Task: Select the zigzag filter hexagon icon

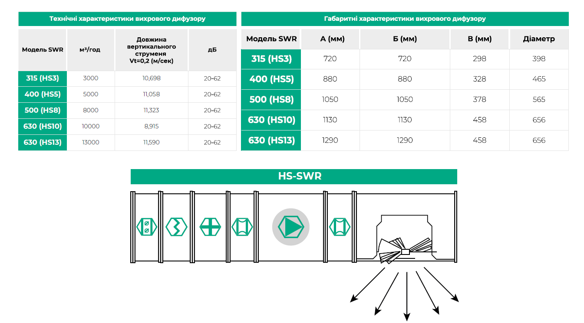Action: [176, 227]
